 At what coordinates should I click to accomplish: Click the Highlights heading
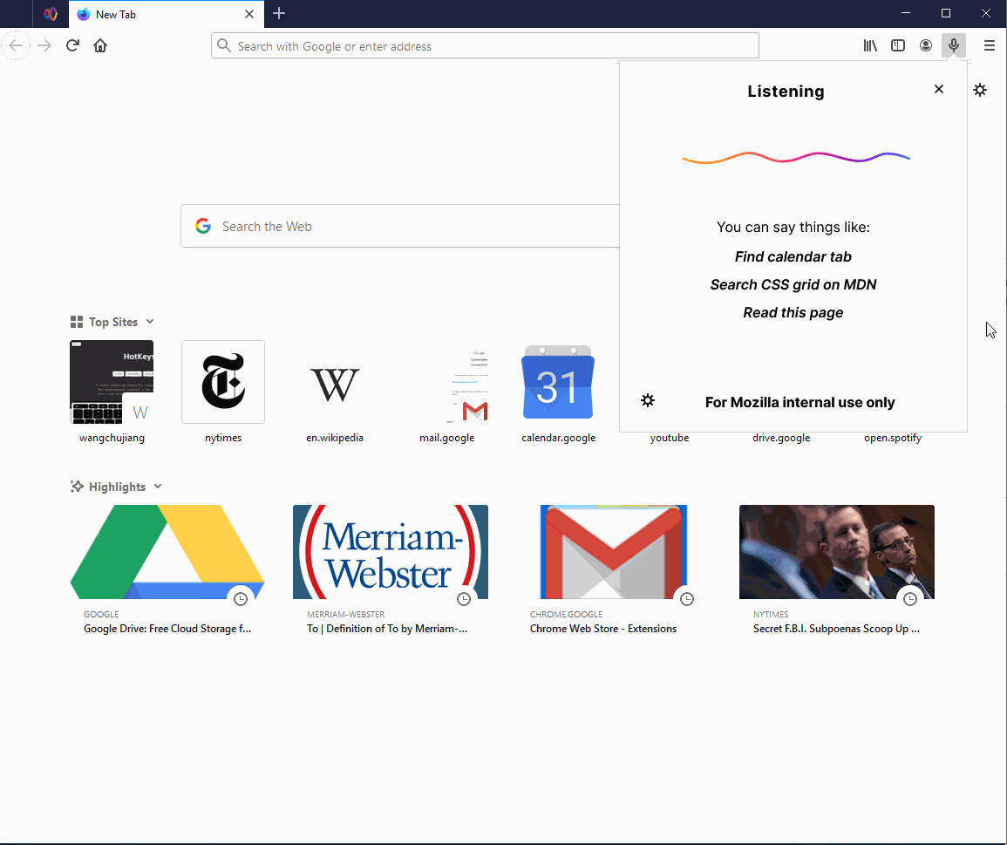click(x=117, y=487)
